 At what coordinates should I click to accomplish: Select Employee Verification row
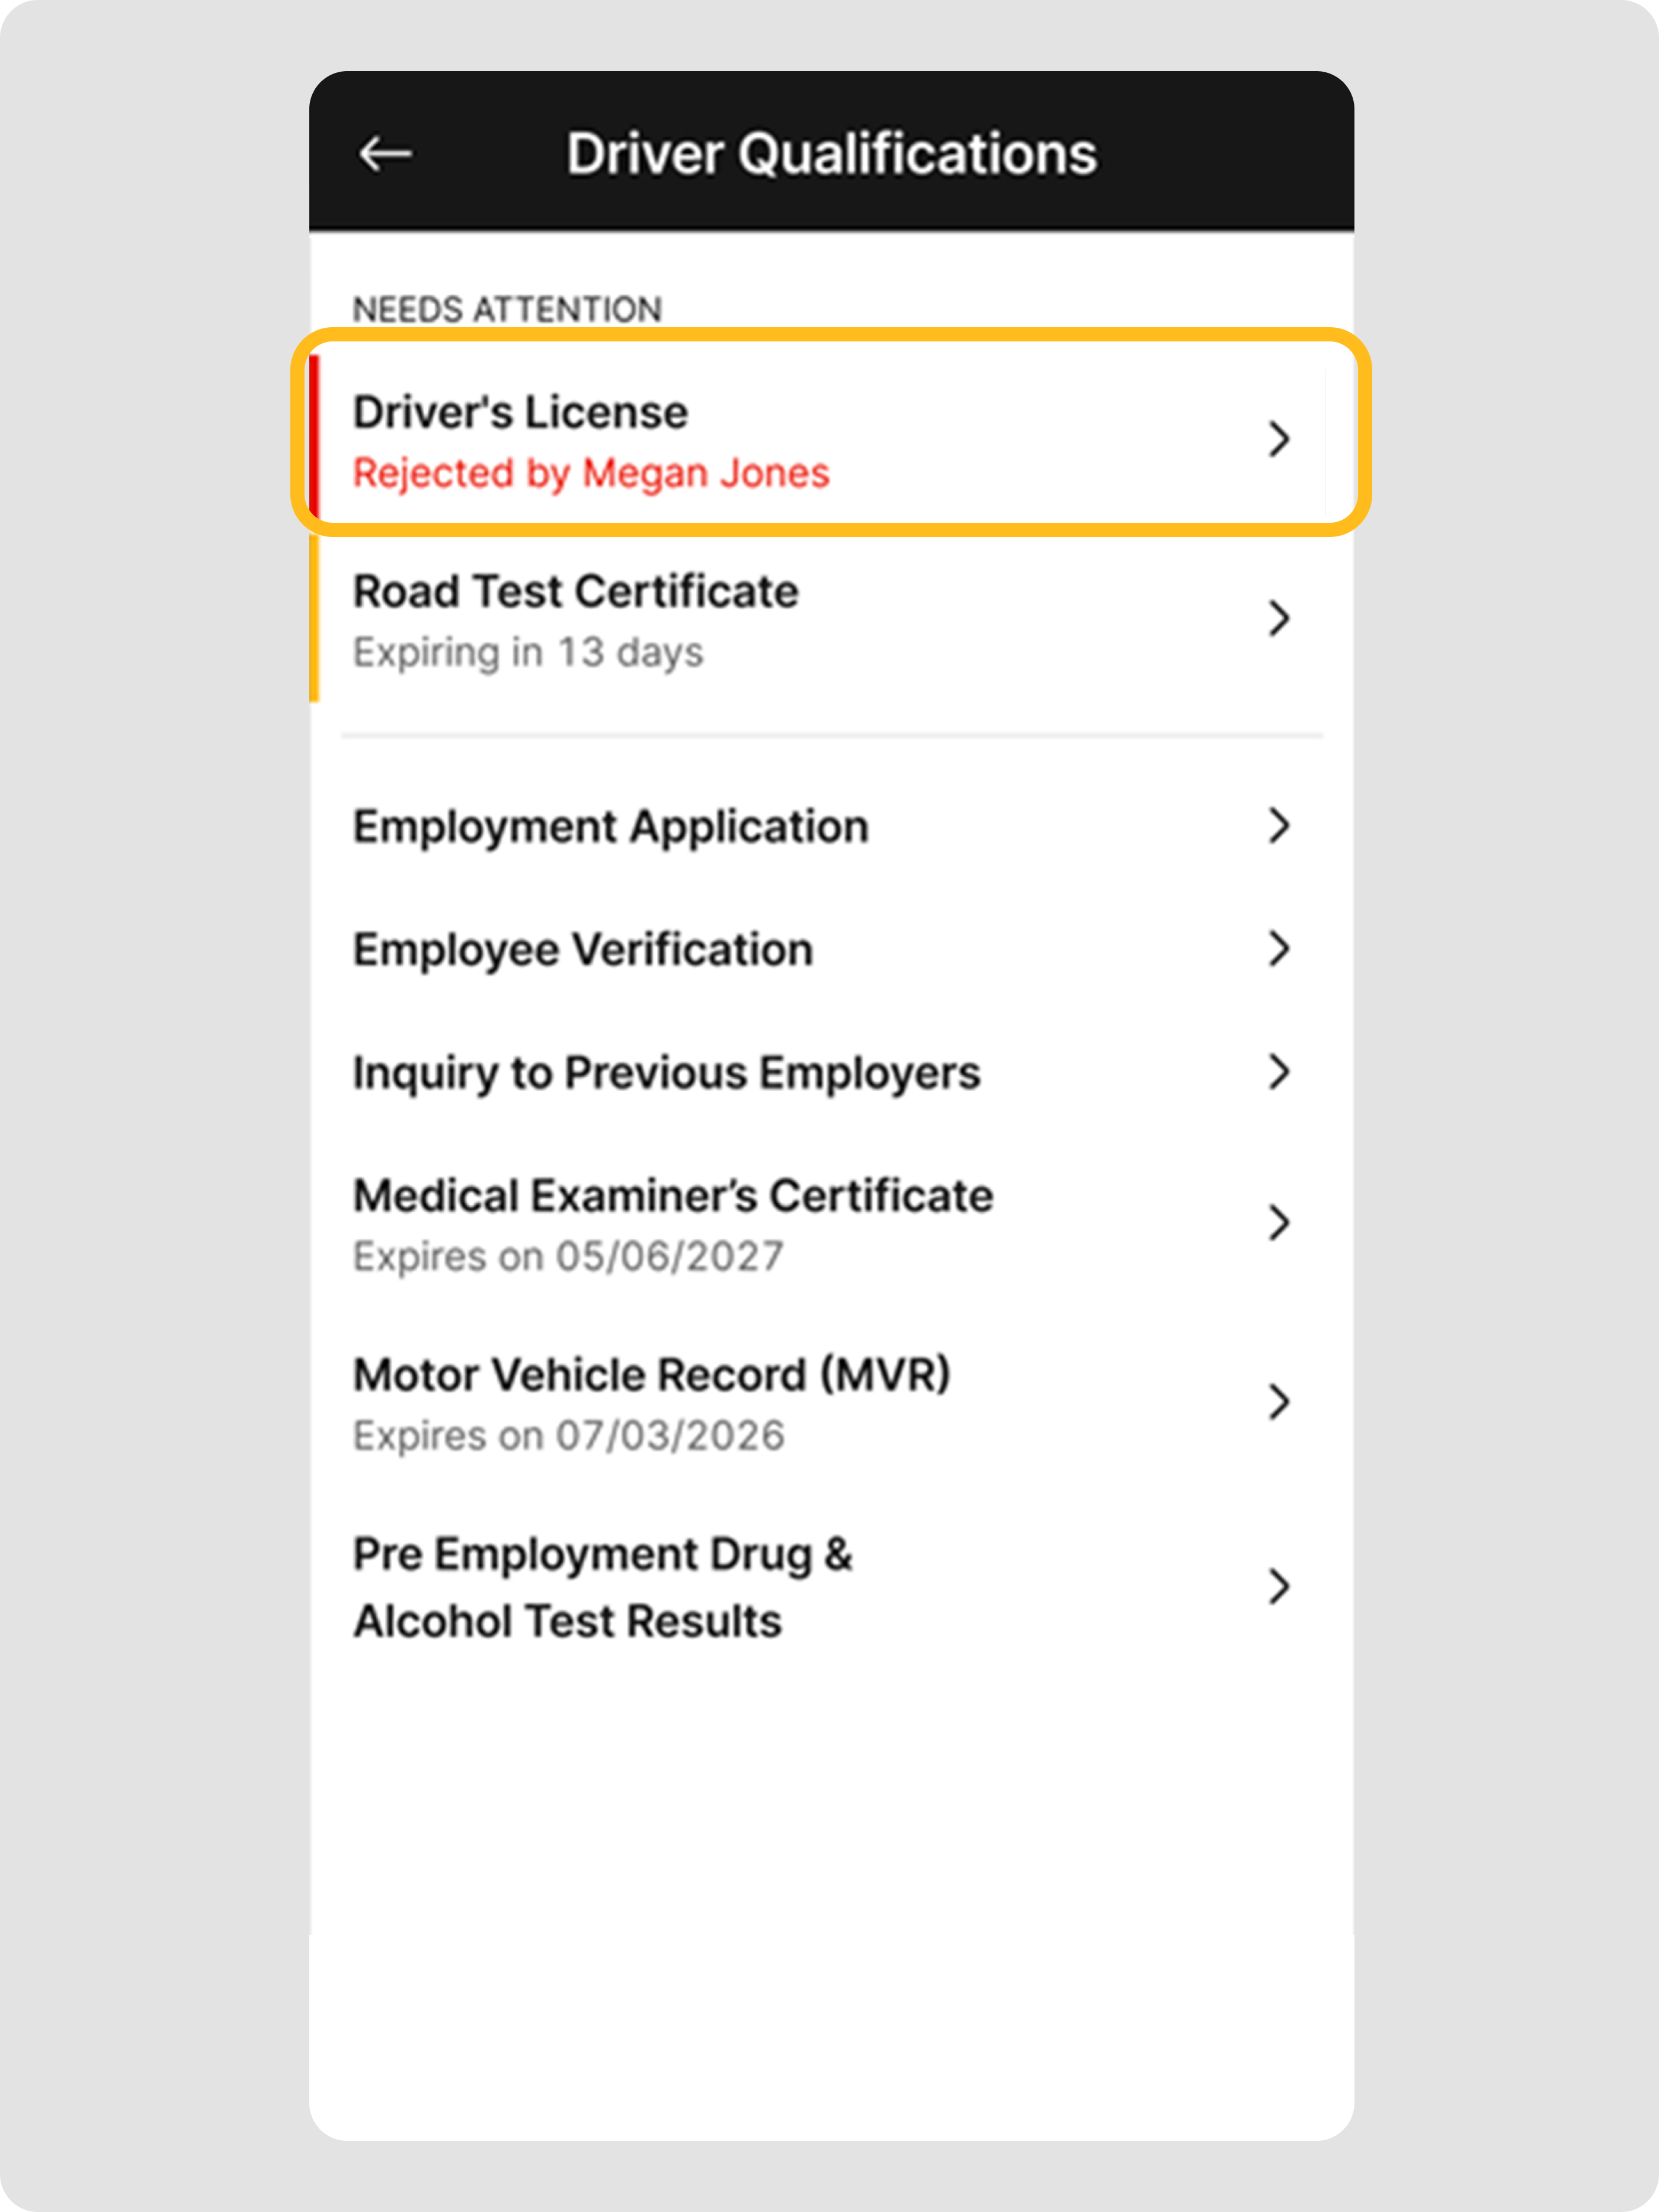(582, 950)
